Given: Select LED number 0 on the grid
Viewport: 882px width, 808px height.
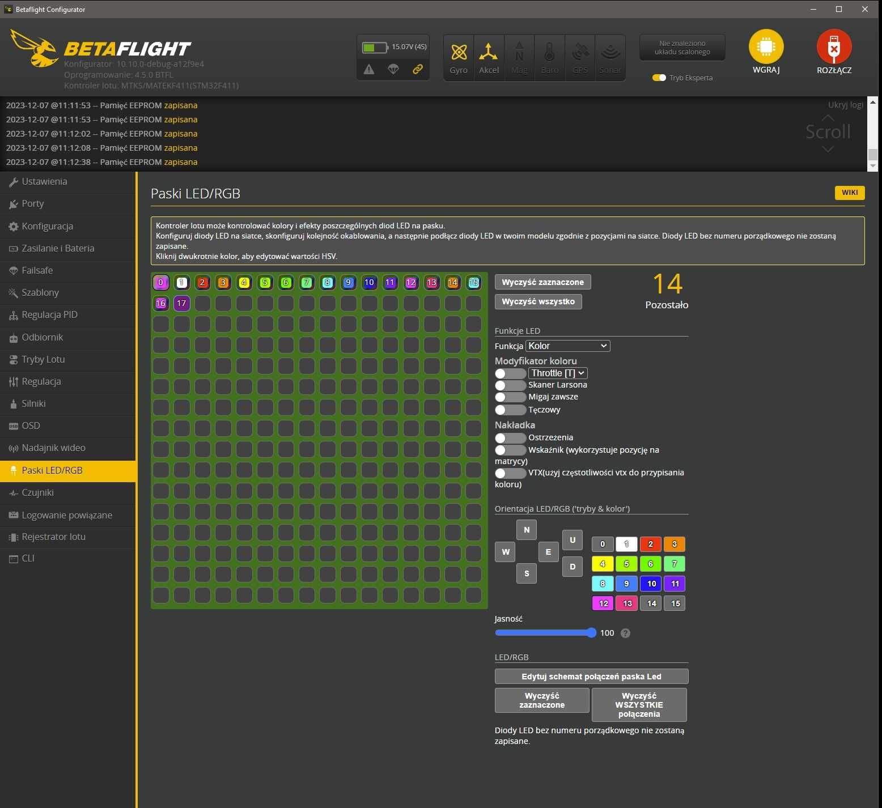Looking at the screenshot, I should click(161, 282).
